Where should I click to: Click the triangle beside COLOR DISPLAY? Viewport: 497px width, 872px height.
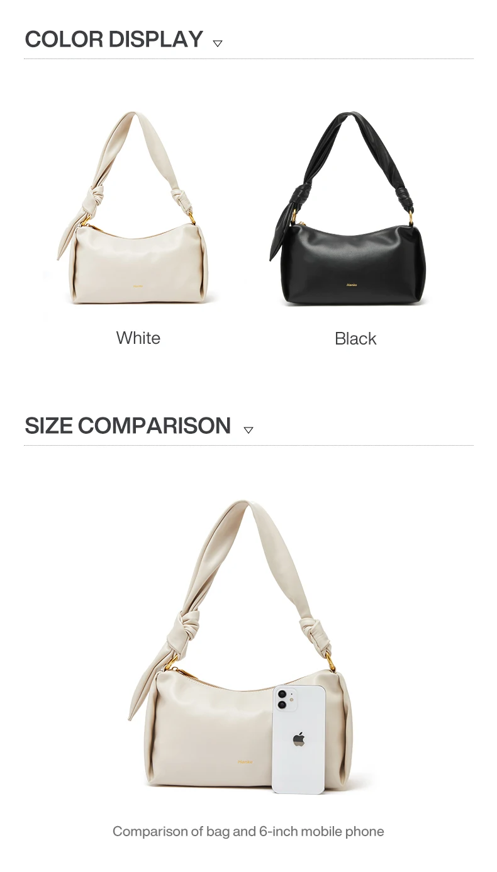coord(218,43)
